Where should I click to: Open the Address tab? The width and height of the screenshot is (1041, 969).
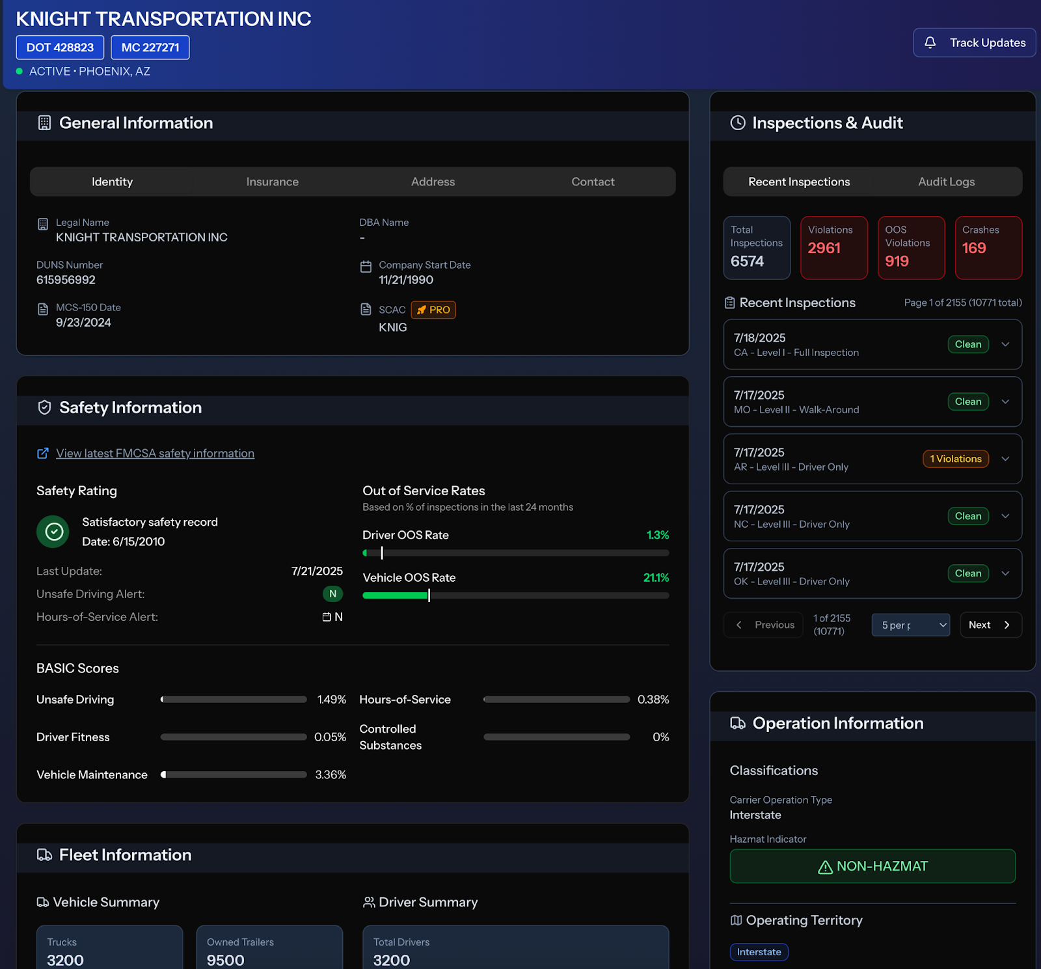[433, 182]
